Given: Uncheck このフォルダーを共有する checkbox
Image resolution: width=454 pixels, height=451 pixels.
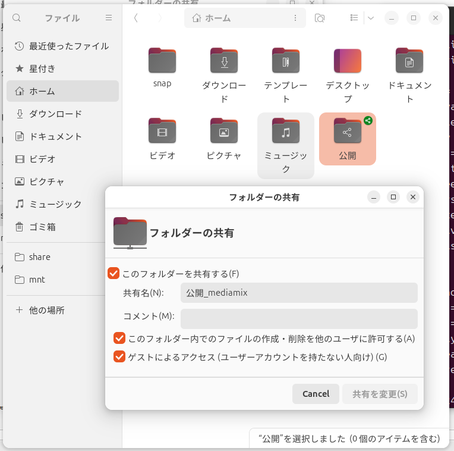Looking at the screenshot, I should pyautogui.click(x=113, y=273).
